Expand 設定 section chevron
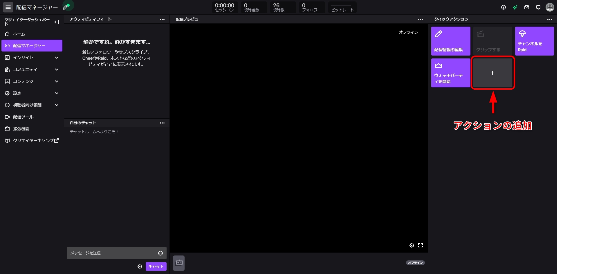The image size is (590, 274). (x=57, y=93)
